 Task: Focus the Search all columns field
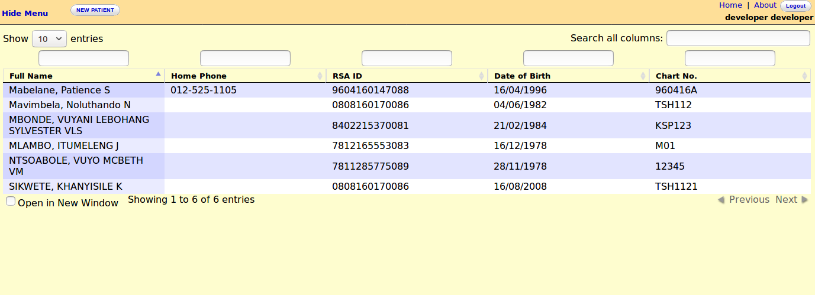(737, 38)
